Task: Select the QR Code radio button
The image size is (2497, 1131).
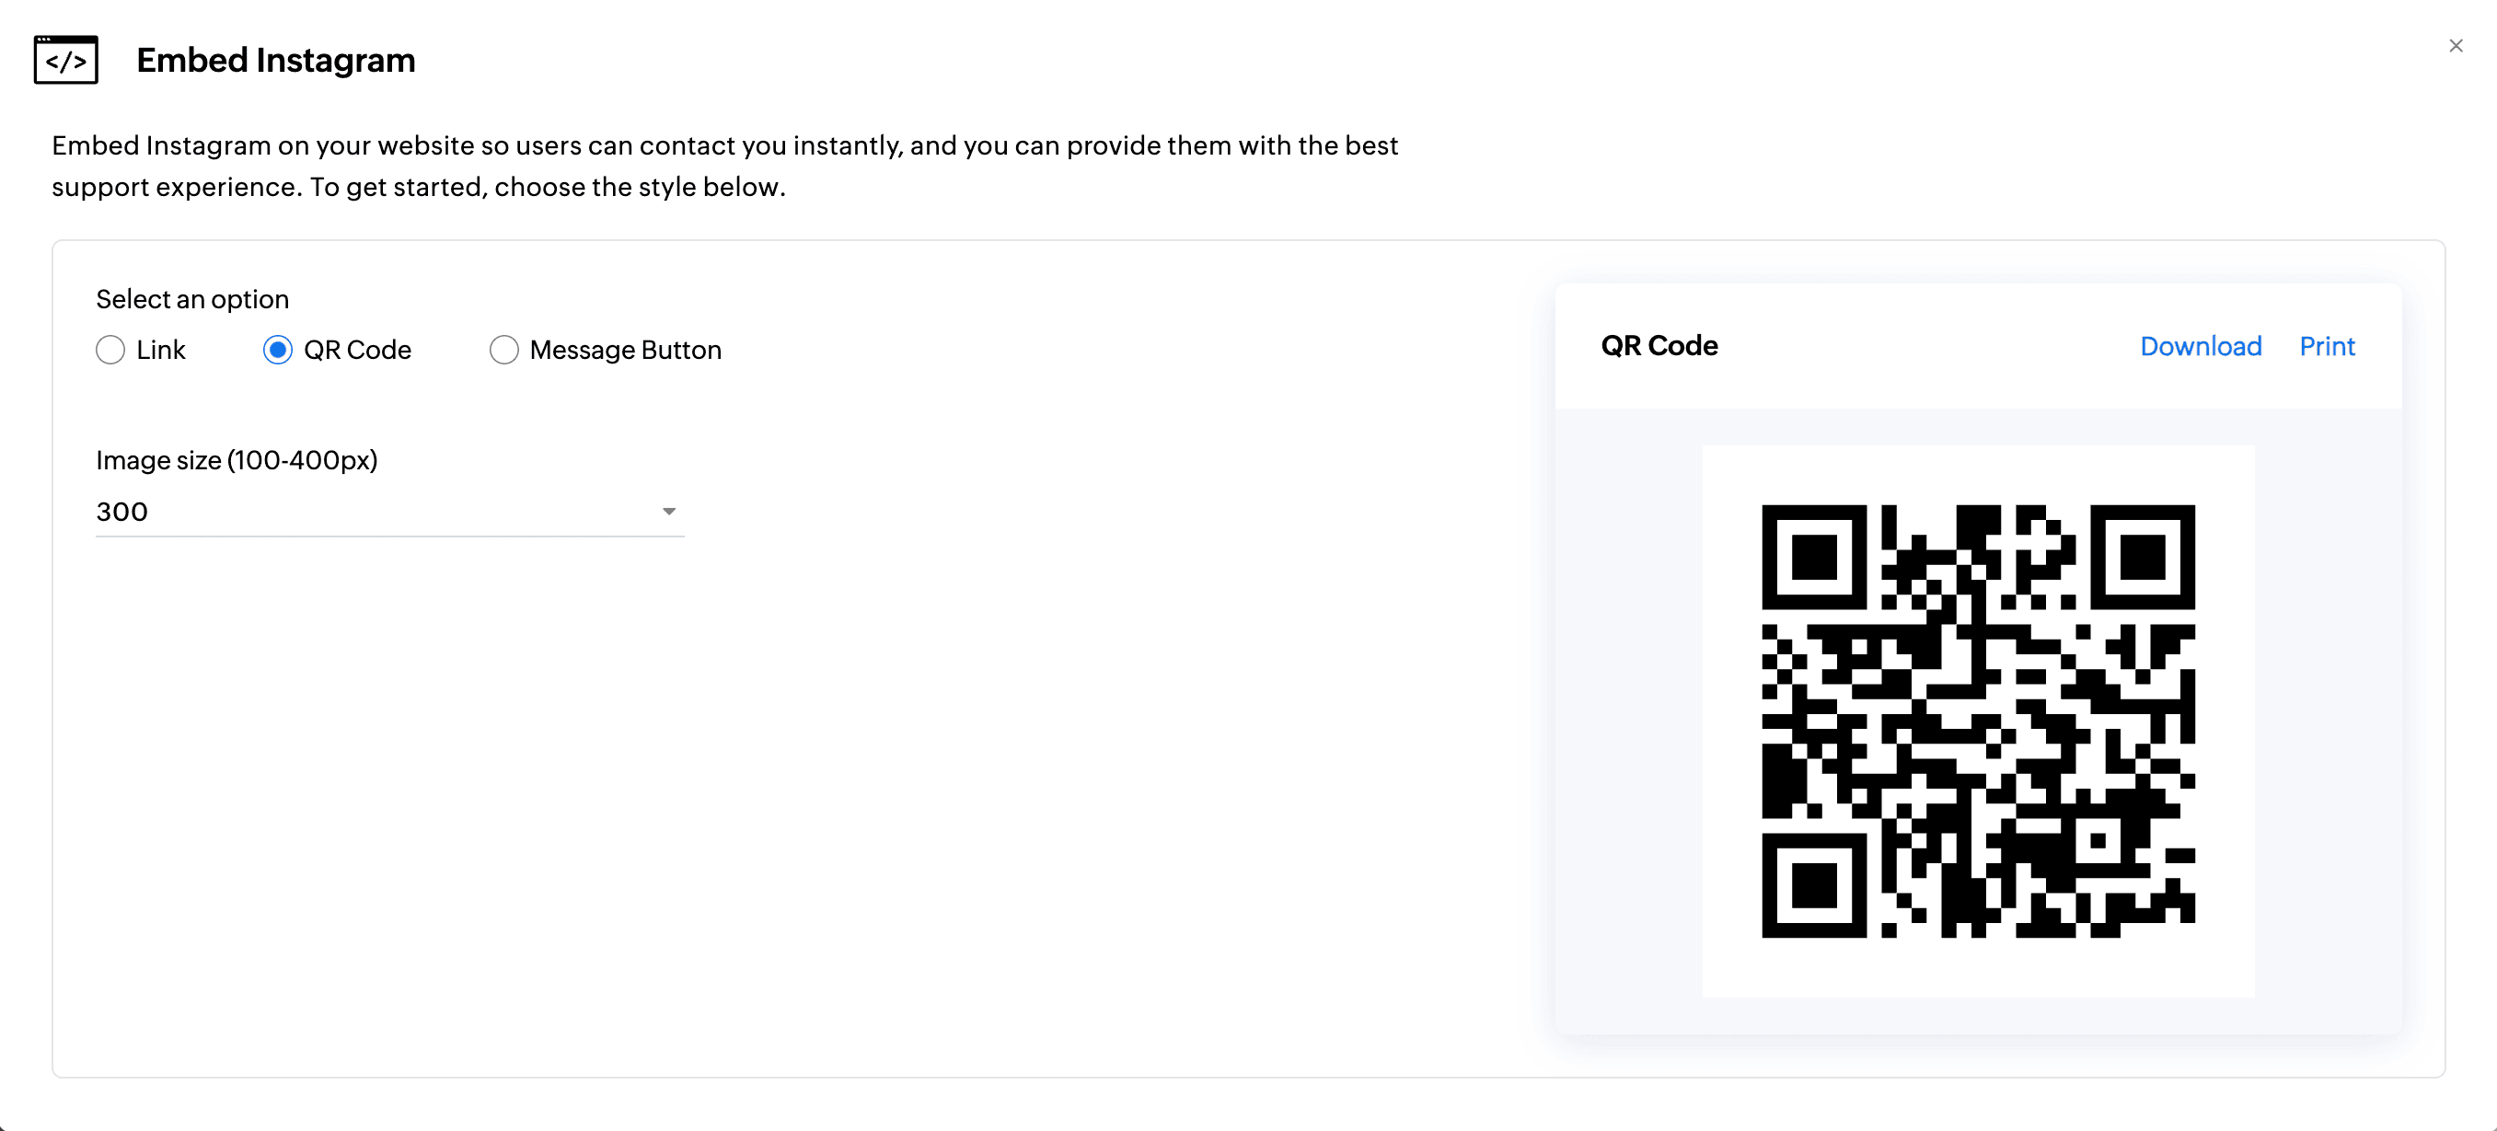Action: point(278,350)
